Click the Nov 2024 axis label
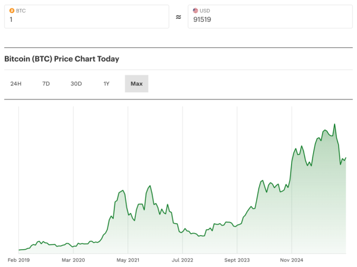 coord(292,259)
